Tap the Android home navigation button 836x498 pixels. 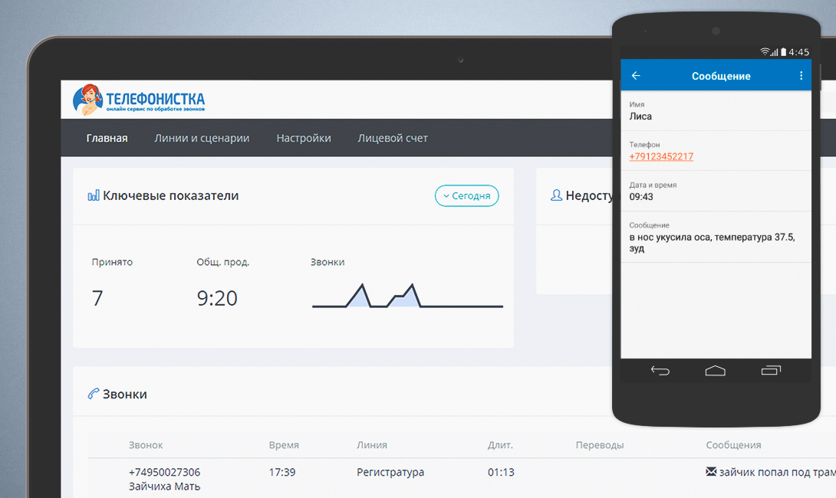(715, 371)
